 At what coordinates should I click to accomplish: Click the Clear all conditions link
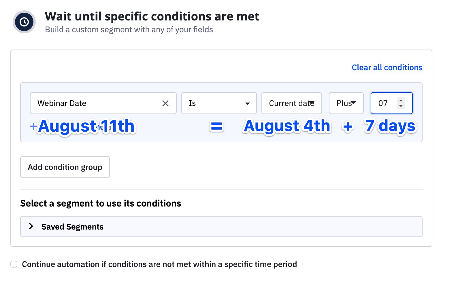[387, 67]
